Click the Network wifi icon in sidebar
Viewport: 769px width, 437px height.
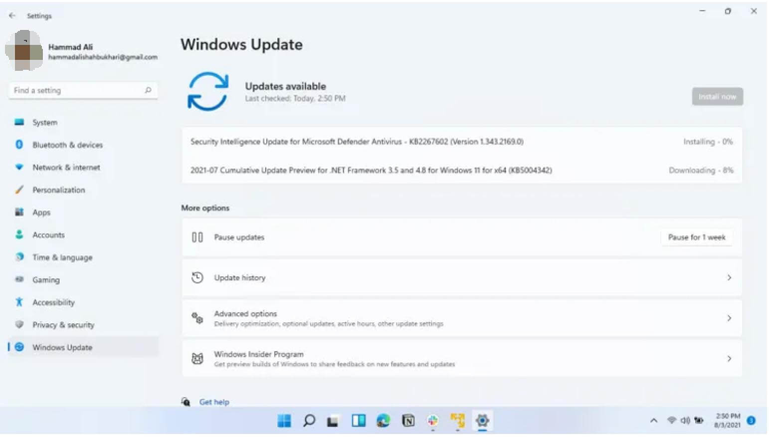pyautogui.click(x=19, y=167)
